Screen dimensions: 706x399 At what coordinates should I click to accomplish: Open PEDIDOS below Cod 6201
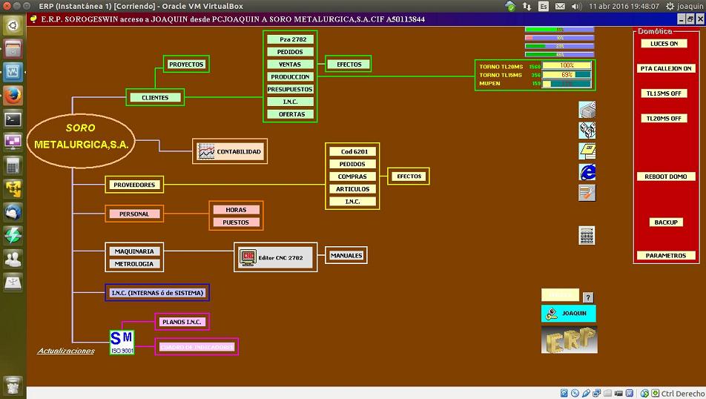(x=352, y=164)
